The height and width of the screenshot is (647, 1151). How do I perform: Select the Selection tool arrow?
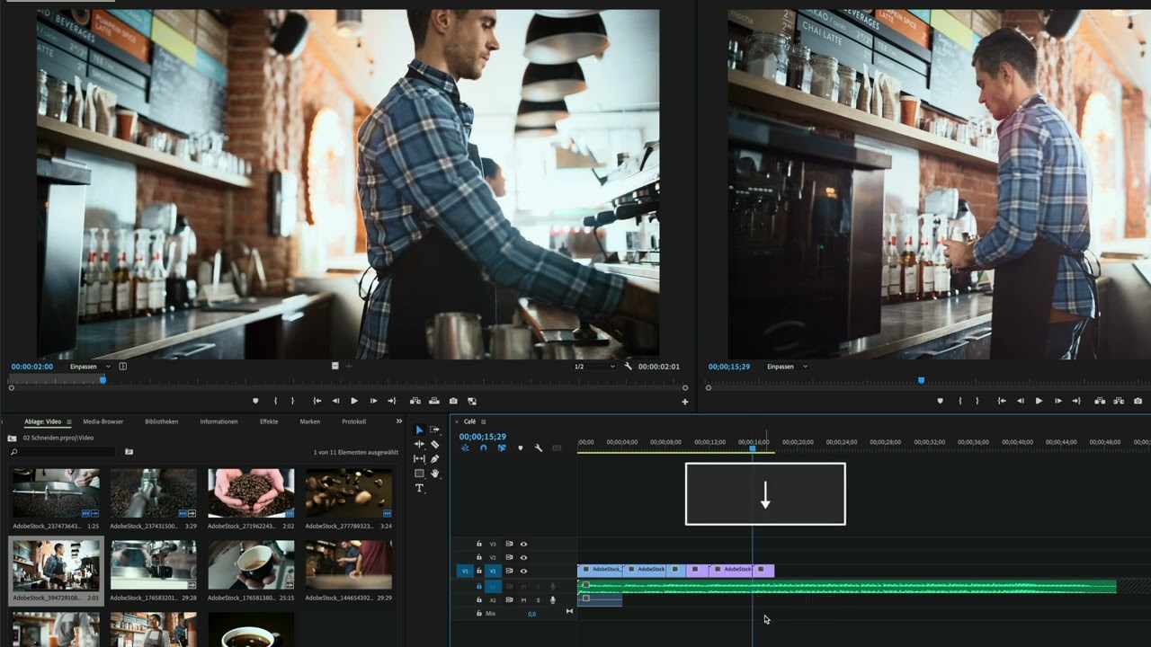click(419, 430)
